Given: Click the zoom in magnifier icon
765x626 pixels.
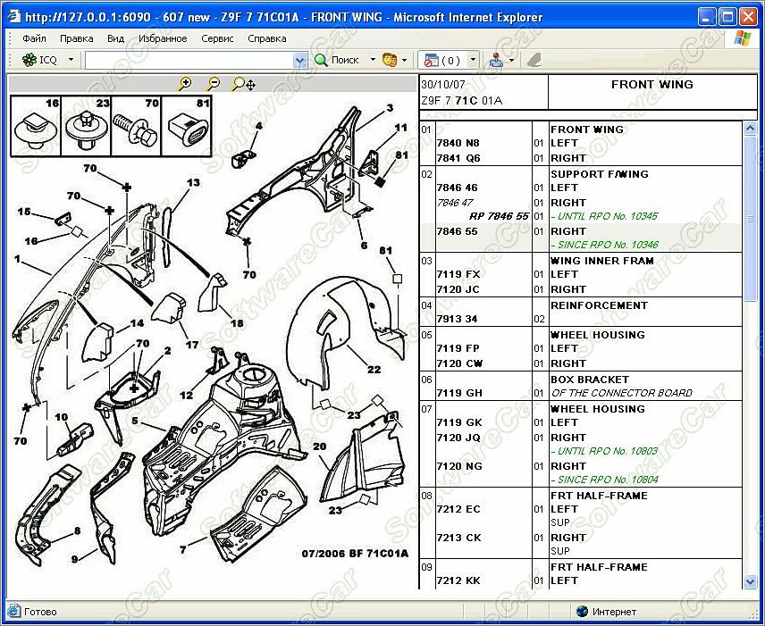Looking at the screenshot, I should (x=185, y=84).
